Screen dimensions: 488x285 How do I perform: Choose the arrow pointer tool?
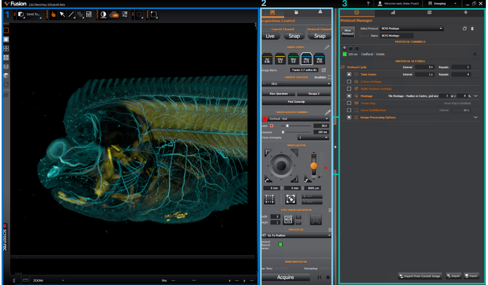point(62,14)
